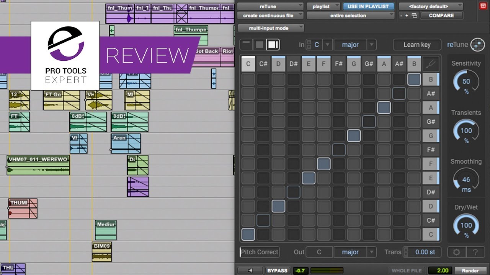Toggle the G# output note in right column
The height and width of the screenshot is (275, 490).
tap(431, 122)
